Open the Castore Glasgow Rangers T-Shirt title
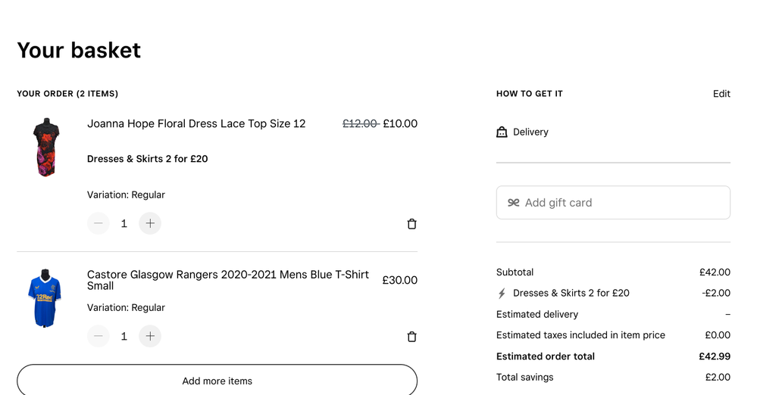 (x=227, y=280)
